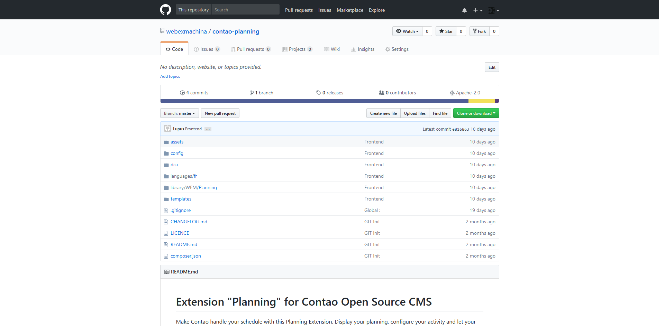The height and width of the screenshot is (326, 665).
Task: Expand the Clone or download dropdown
Action: (x=476, y=113)
